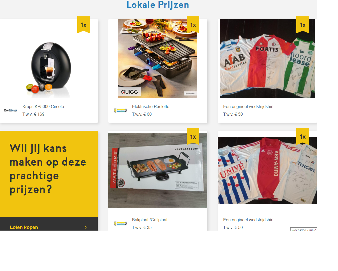Open the Watshome grill plate photo

coord(158,170)
